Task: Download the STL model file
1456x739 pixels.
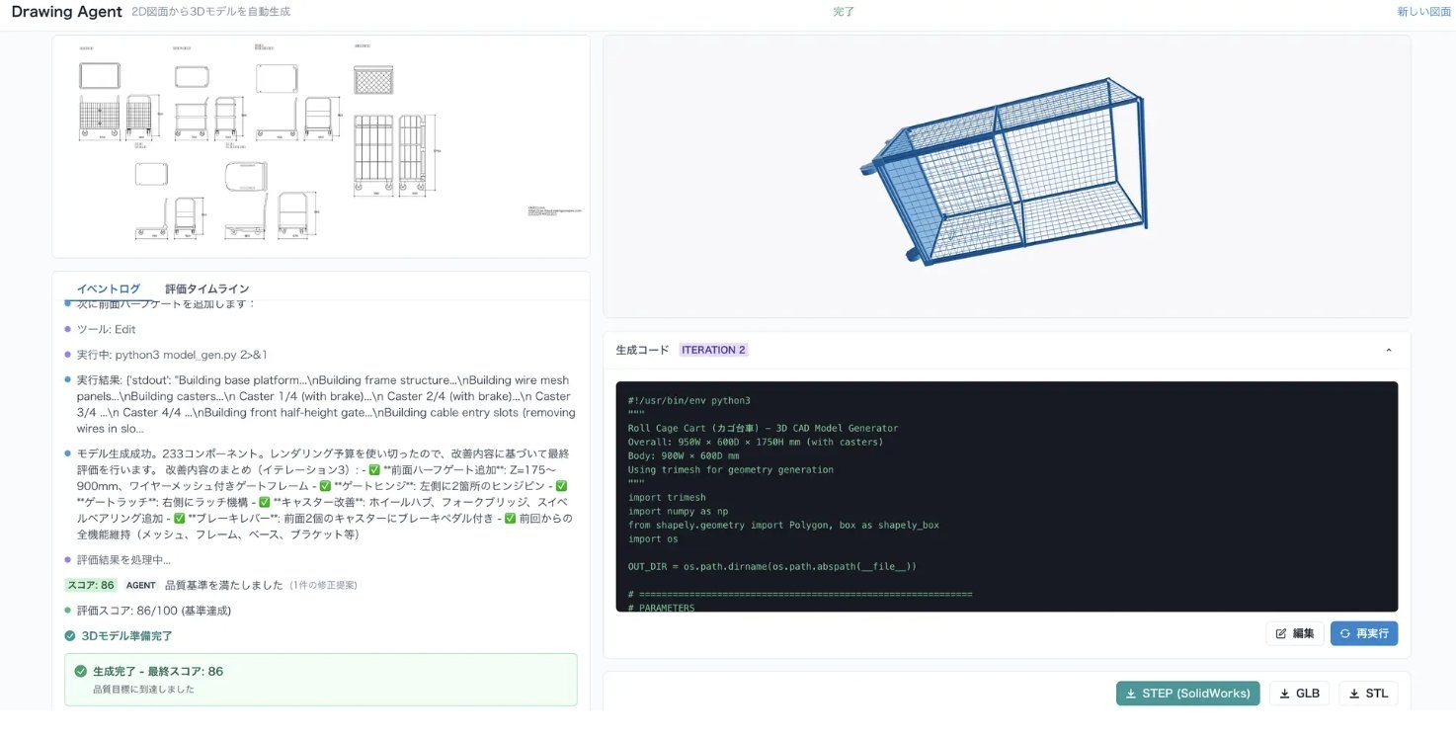Action: (1368, 694)
